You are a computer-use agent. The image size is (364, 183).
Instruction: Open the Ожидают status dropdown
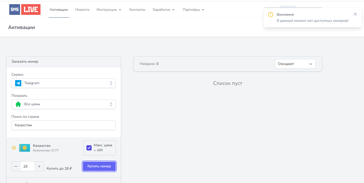coord(295,64)
